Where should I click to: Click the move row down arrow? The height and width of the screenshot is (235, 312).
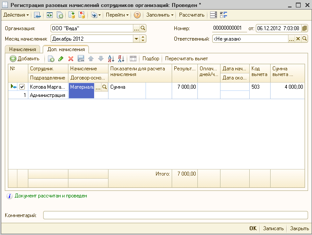(101, 59)
